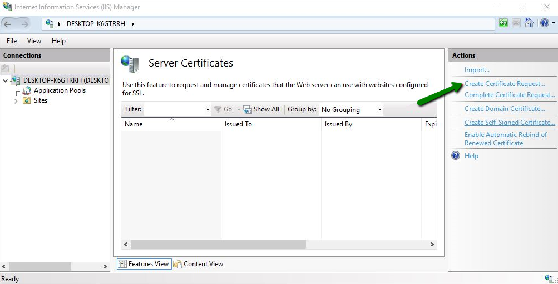Click Create Self-Signed Certificate link
Viewport: 558px width, 284px height.
(510, 123)
